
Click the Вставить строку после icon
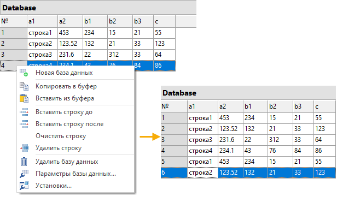pyautogui.click(x=24, y=124)
